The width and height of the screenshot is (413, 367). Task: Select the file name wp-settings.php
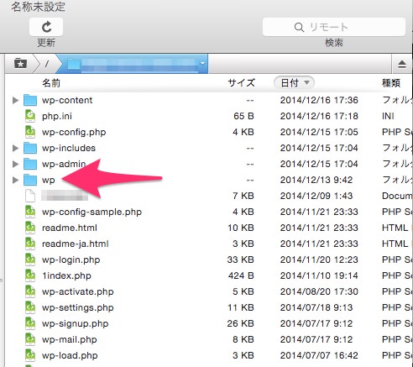point(78,307)
